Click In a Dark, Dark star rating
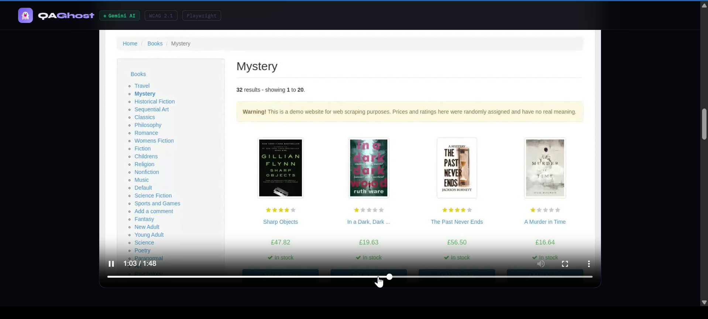Screen dimensions: 708x319 (369, 210)
